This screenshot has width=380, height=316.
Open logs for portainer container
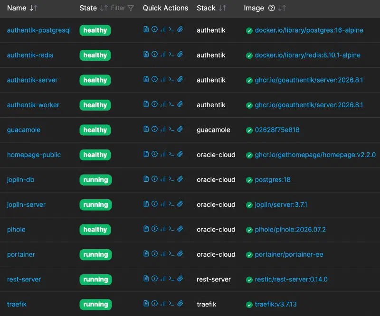(x=146, y=254)
